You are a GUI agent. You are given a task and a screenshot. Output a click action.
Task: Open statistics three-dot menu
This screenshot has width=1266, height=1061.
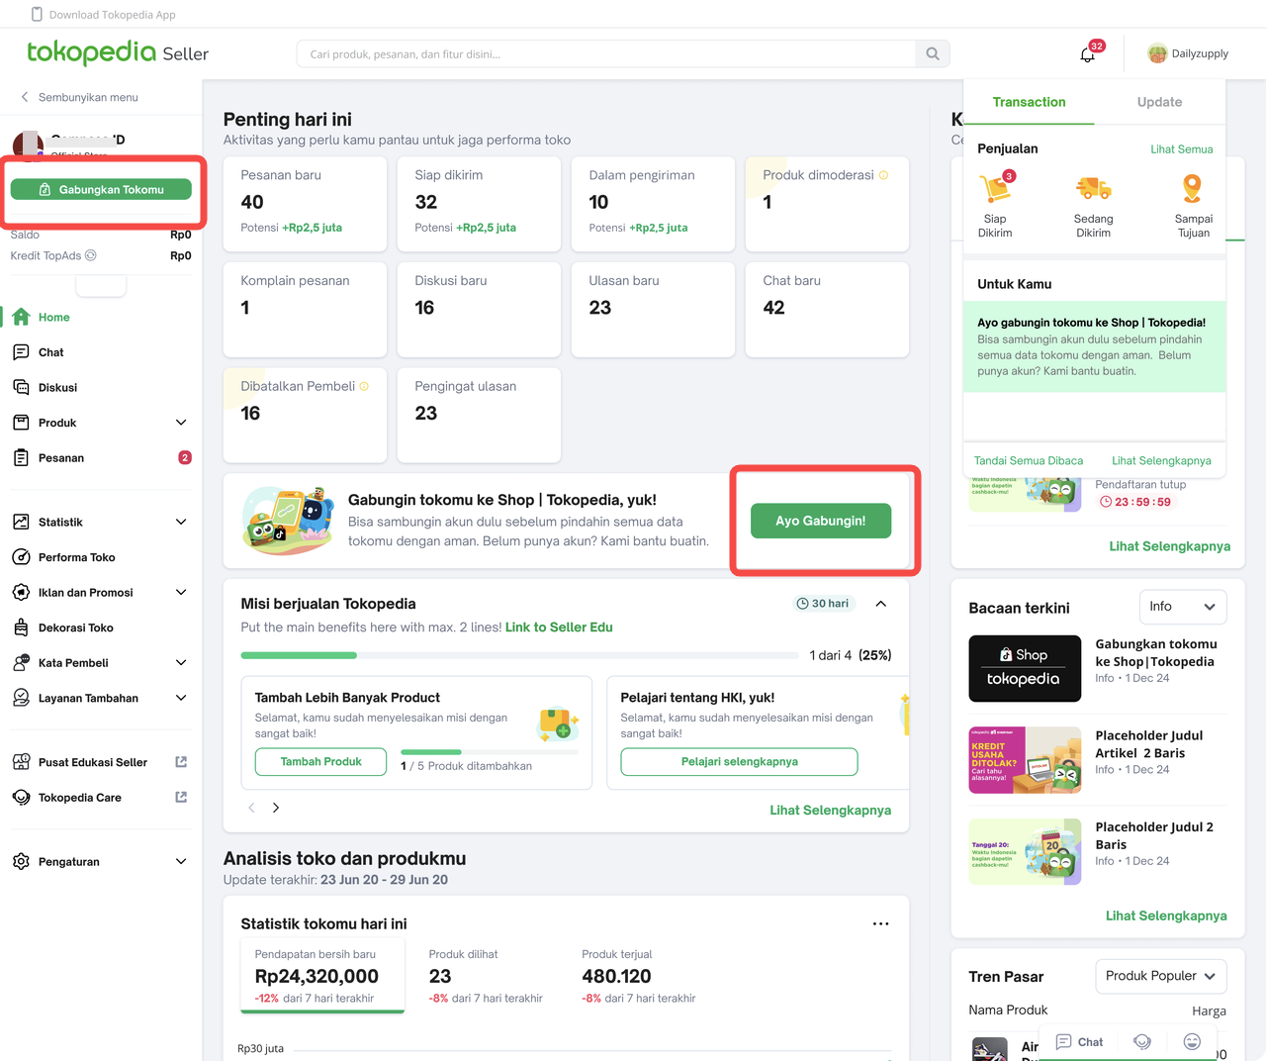(x=880, y=923)
